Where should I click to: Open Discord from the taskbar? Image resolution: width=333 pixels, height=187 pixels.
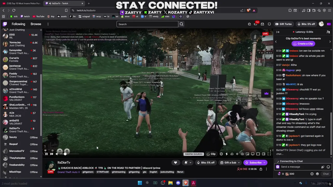178,183
